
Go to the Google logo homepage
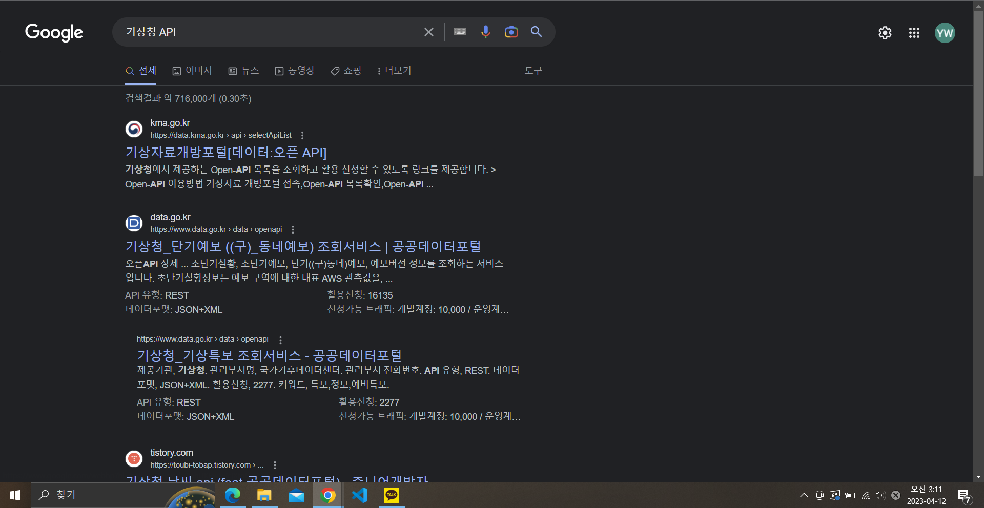[x=54, y=33]
